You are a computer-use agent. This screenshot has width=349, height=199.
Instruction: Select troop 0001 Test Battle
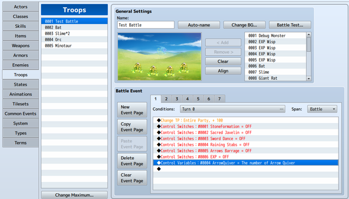(x=74, y=21)
